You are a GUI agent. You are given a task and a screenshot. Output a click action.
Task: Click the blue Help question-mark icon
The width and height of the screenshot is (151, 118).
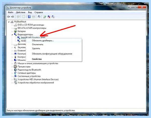29,17
